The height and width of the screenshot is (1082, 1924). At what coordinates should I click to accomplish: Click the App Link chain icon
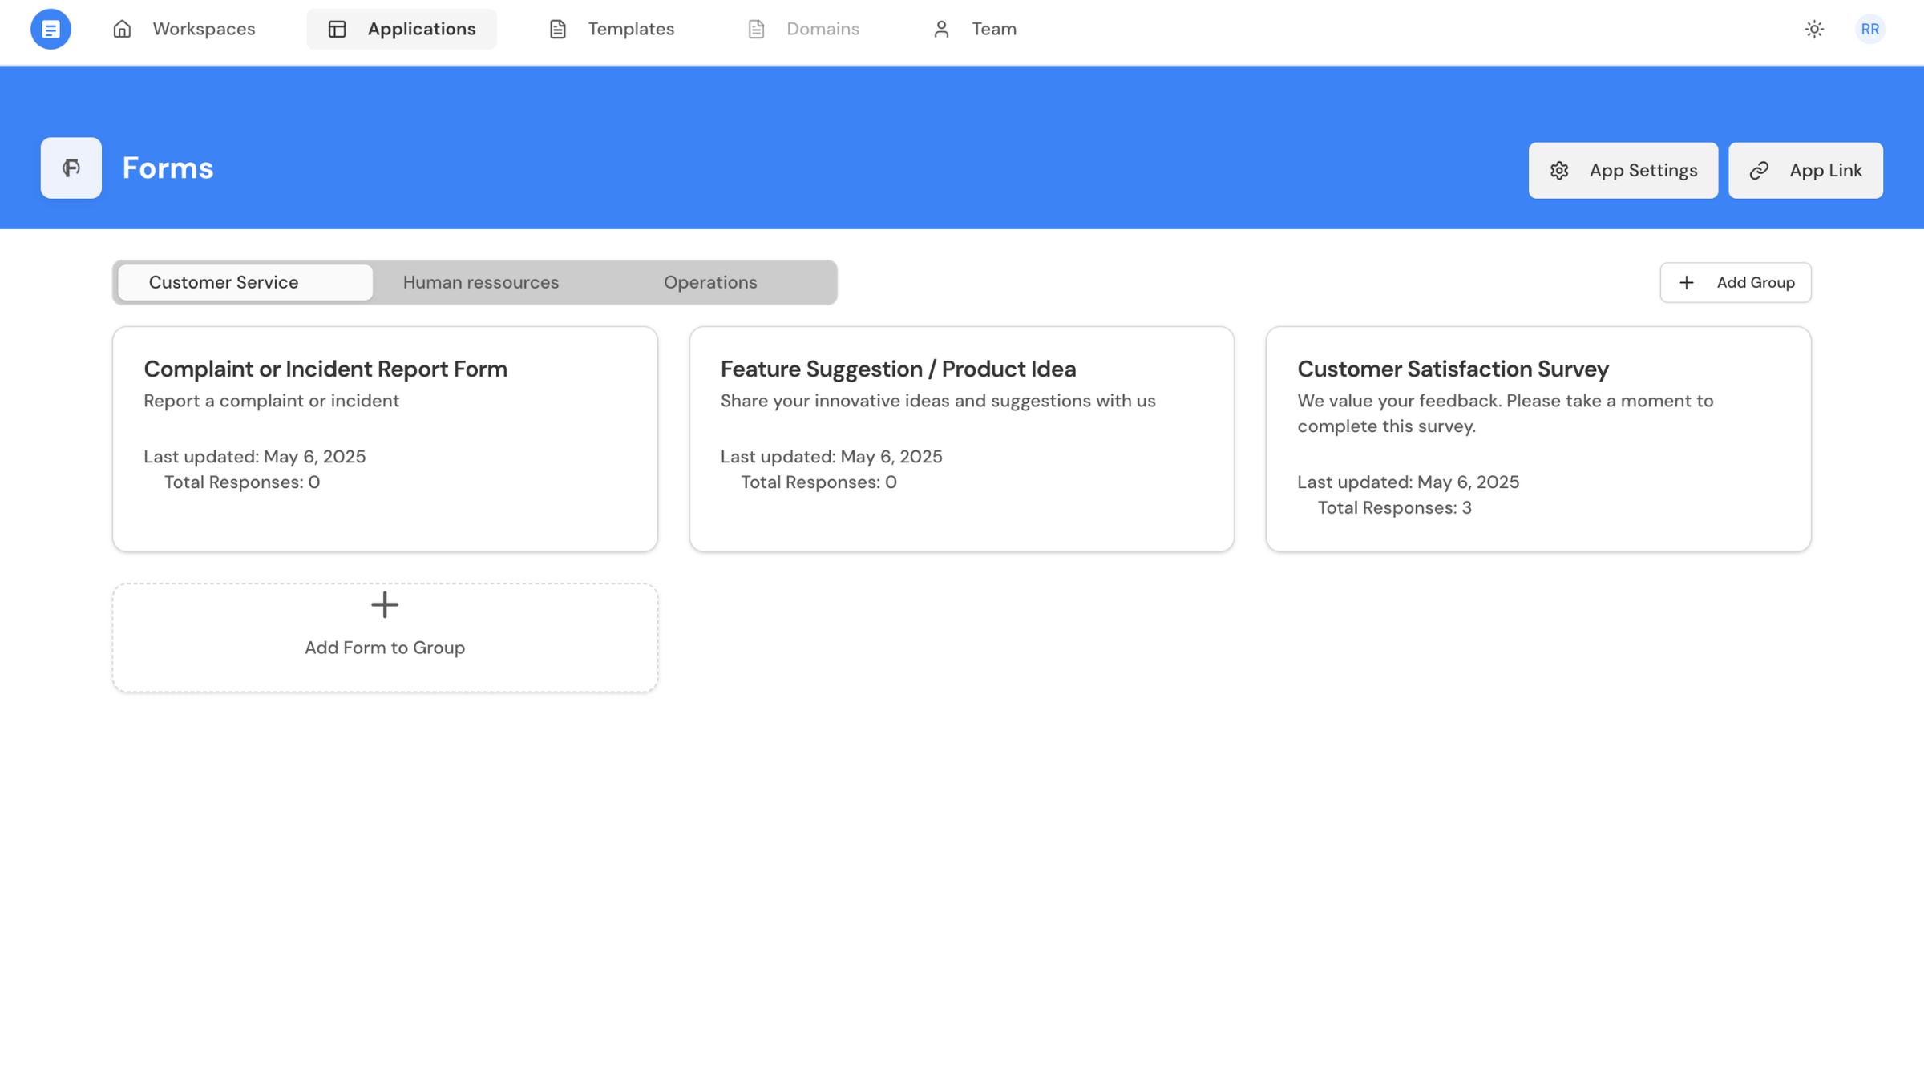point(1759,171)
